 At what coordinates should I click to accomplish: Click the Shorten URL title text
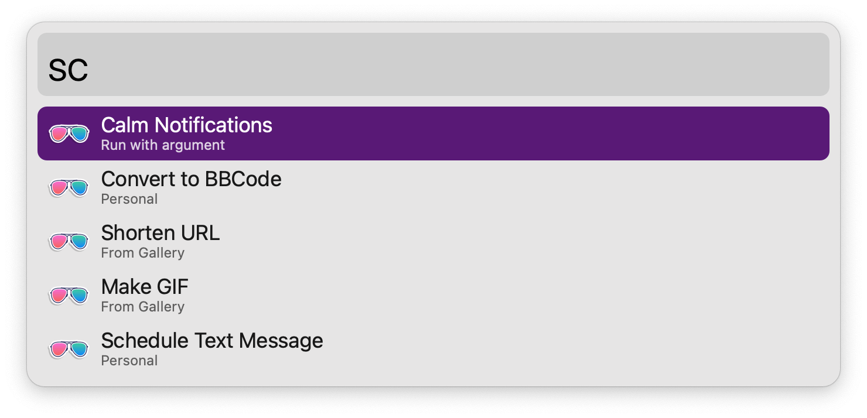(161, 233)
